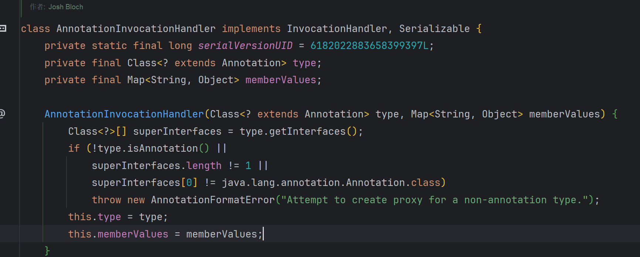The image size is (640, 257).
Task: Click the implements keyword
Action: (x=251, y=29)
